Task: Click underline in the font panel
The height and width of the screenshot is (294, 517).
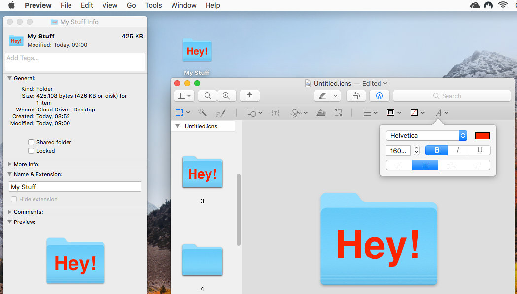Action: (479, 150)
